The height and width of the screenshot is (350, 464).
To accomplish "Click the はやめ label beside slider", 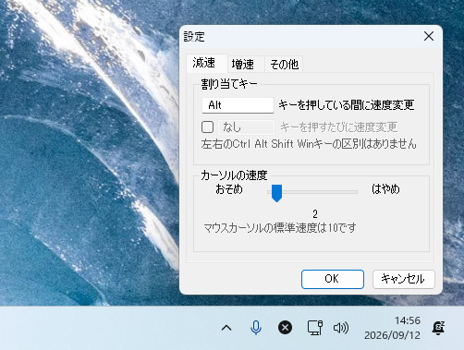I will pyautogui.click(x=385, y=189).
